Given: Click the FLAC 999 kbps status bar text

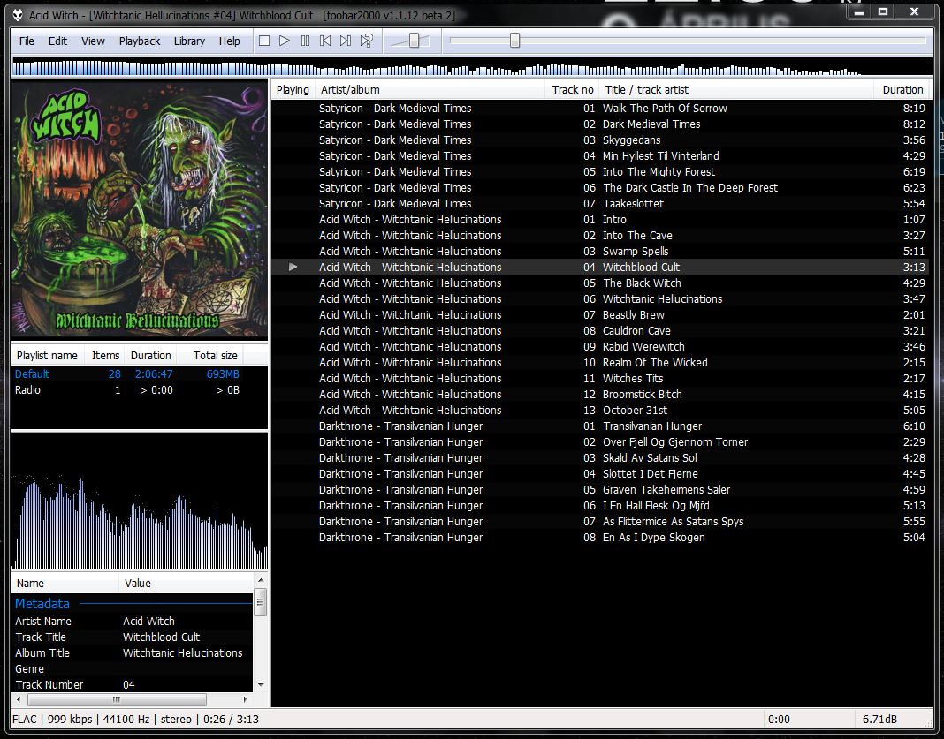Looking at the screenshot, I should click(x=135, y=720).
